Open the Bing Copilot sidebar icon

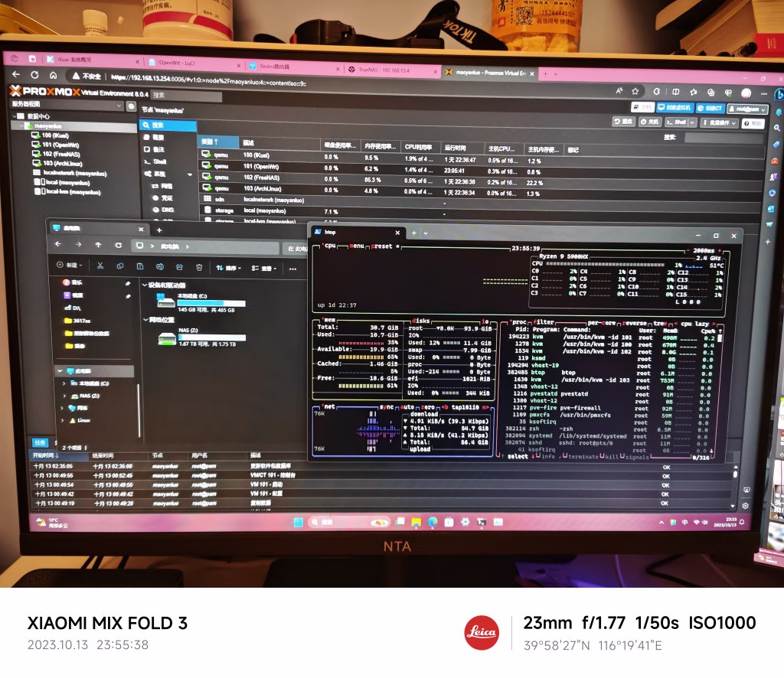(x=779, y=94)
